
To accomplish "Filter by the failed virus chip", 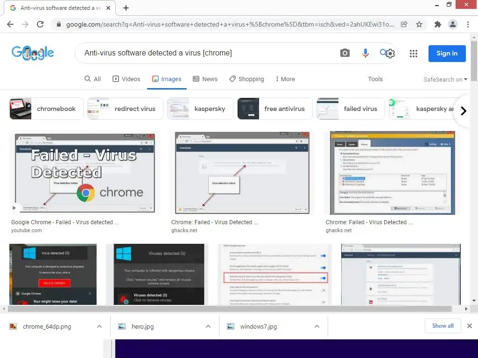I will pos(351,109).
